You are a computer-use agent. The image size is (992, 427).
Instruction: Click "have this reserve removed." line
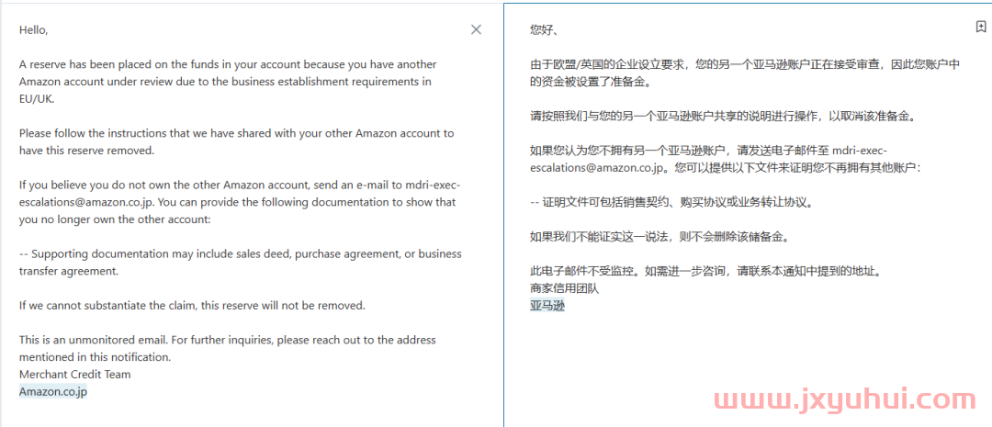(86, 151)
